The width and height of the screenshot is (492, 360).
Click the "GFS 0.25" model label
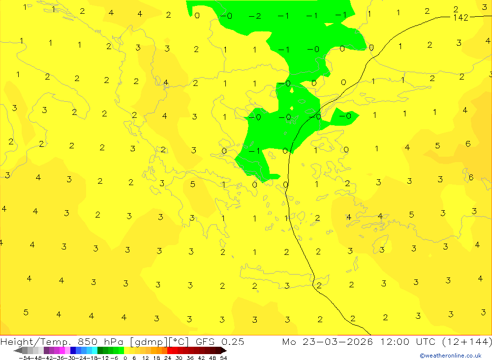pos(219,341)
